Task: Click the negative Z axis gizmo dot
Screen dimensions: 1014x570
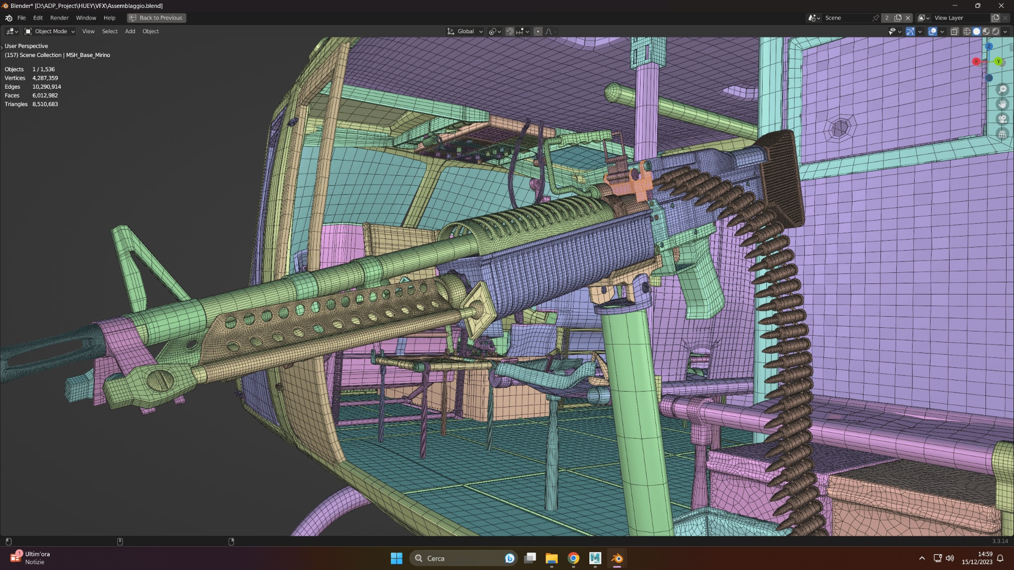Action: click(x=989, y=78)
